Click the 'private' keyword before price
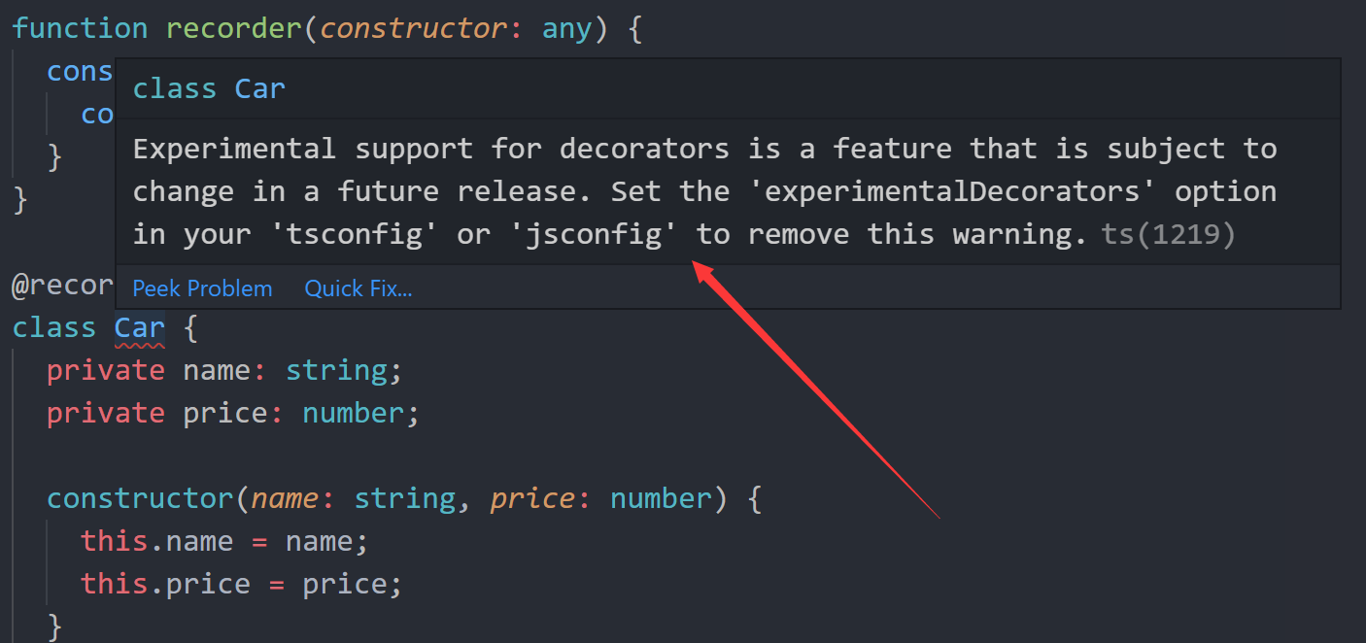 pyautogui.click(x=106, y=414)
